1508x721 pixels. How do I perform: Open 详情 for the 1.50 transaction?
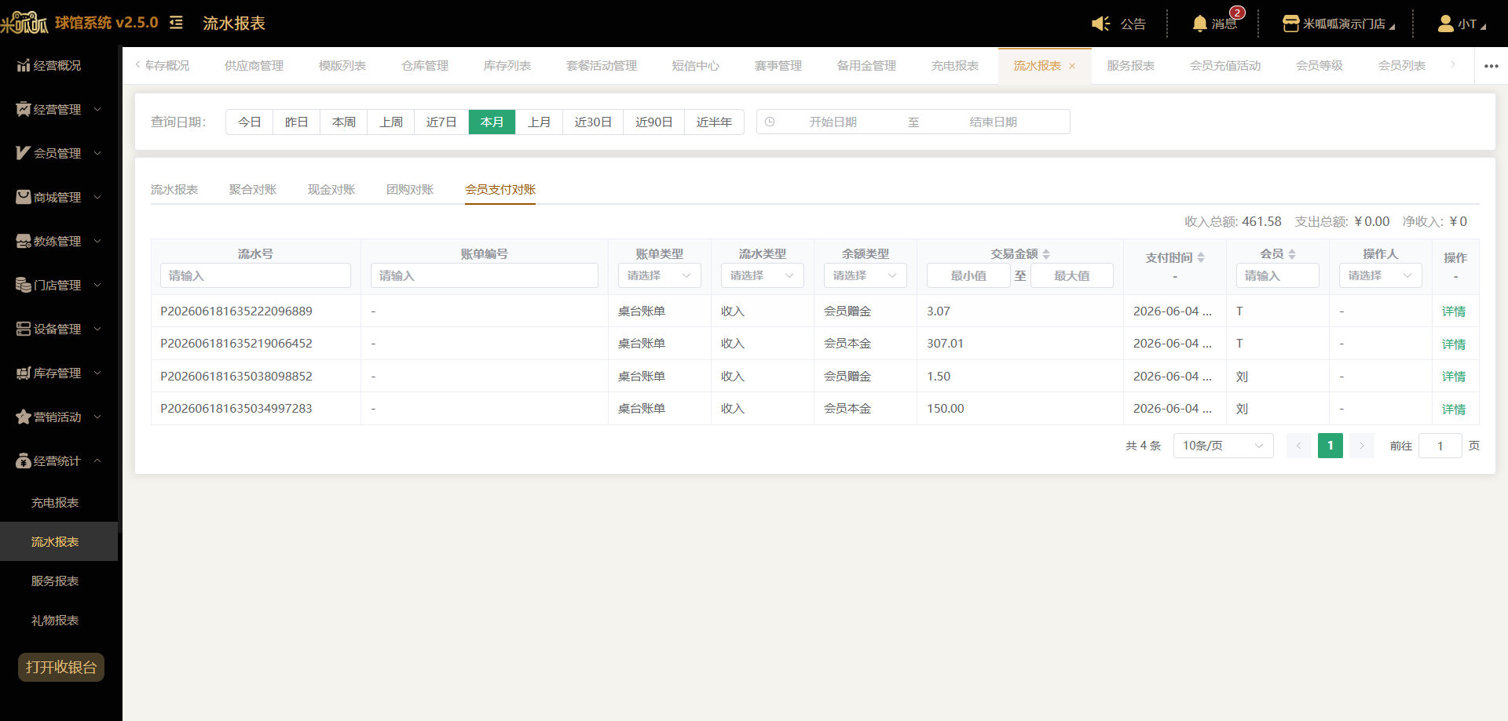point(1454,377)
